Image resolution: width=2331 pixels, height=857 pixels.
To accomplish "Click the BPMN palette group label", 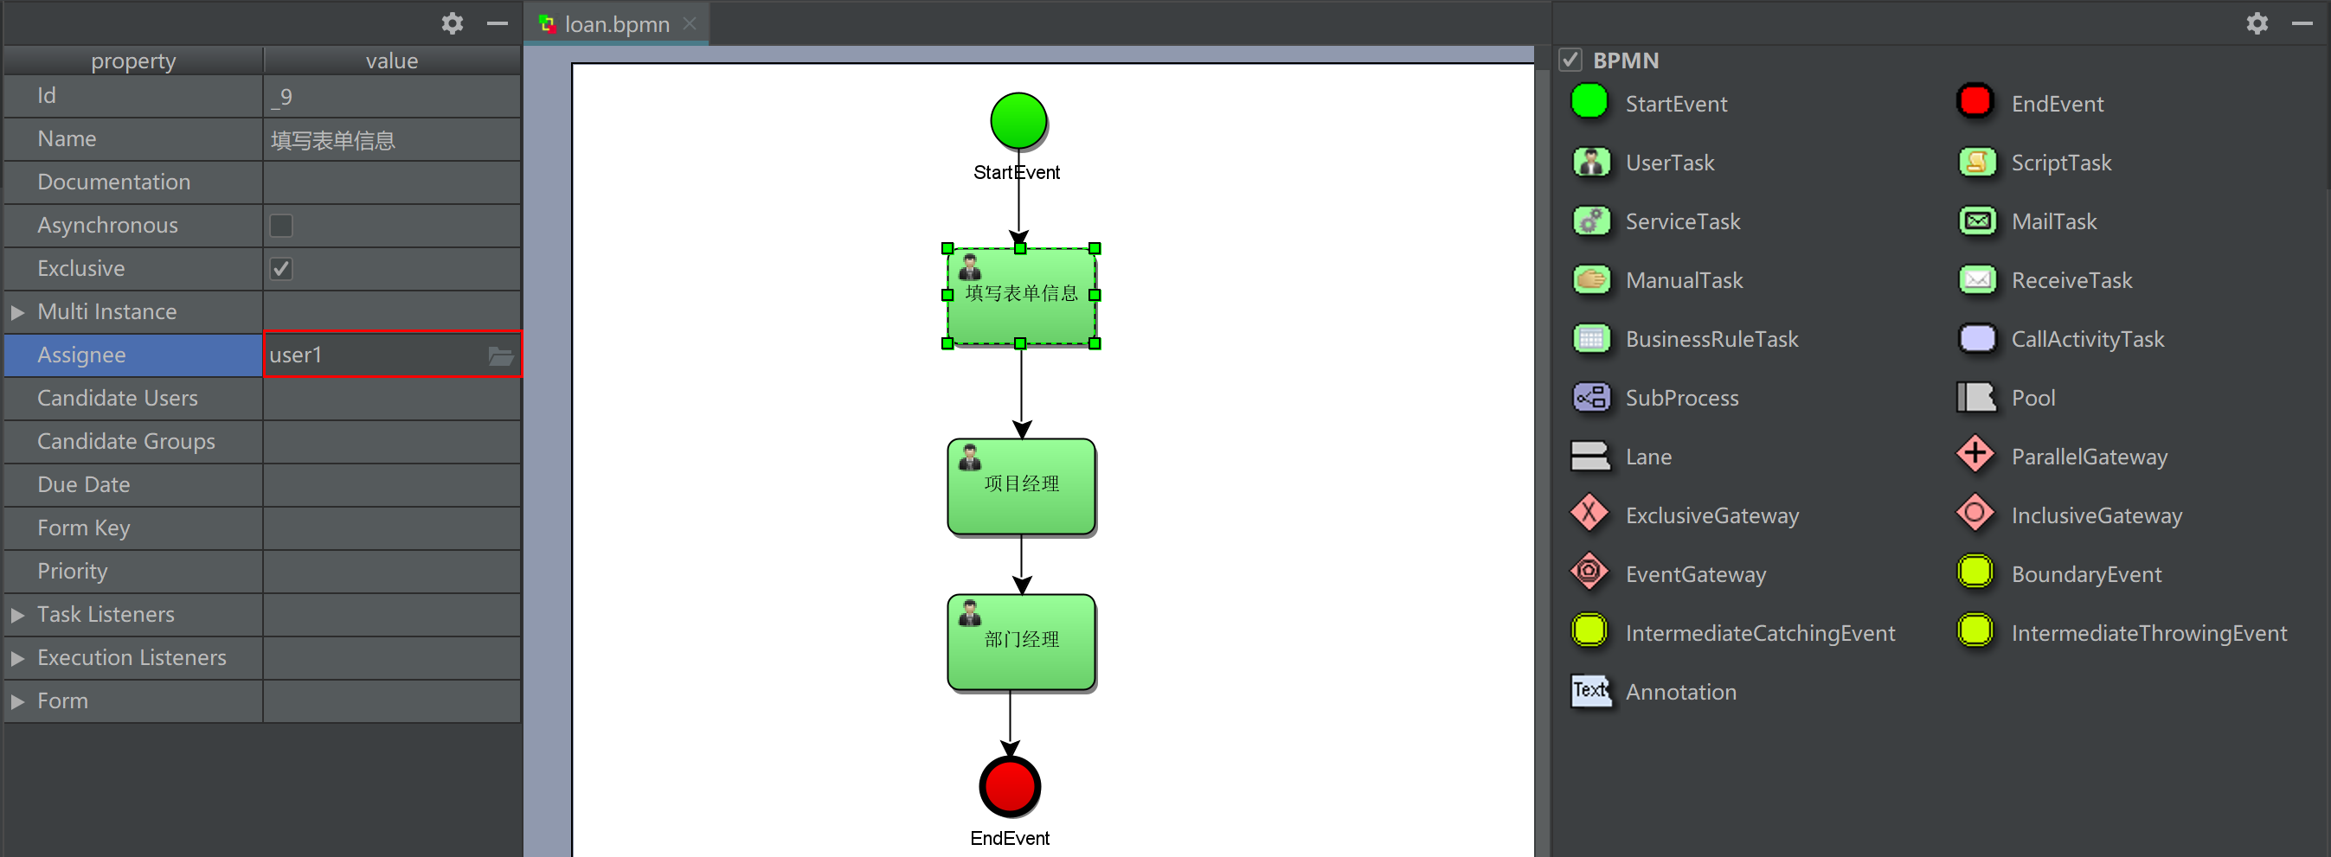I will click(1625, 61).
